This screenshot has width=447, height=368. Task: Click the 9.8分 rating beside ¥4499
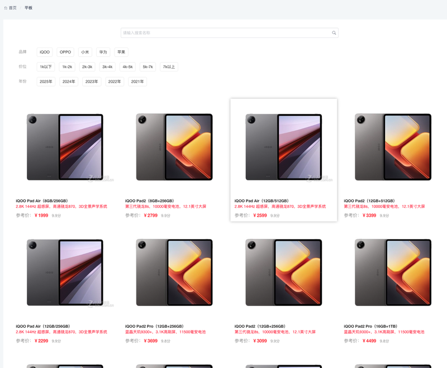[x=384, y=341]
